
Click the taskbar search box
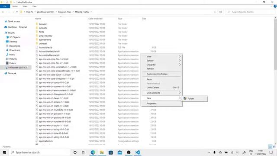click(x=39, y=152)
